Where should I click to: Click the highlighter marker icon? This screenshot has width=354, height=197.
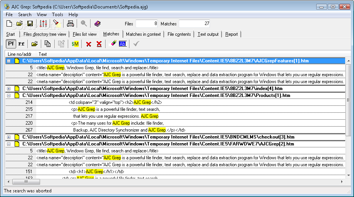tap(113, 43)
